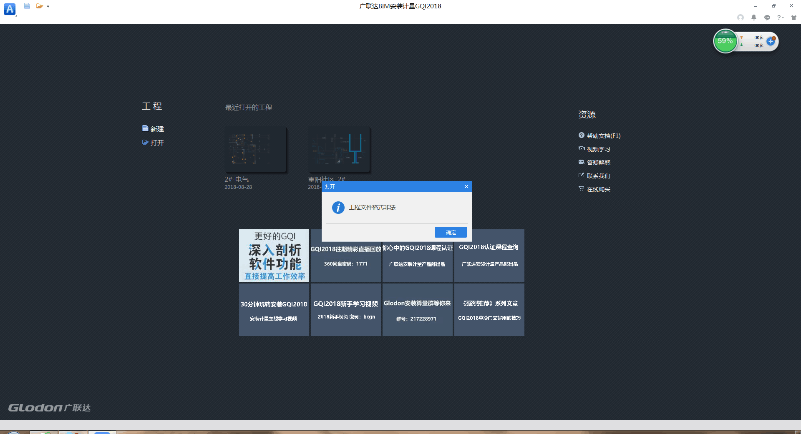Click the 最近打开的工程 heading
The image size is (801, 434).
[249, 107]
